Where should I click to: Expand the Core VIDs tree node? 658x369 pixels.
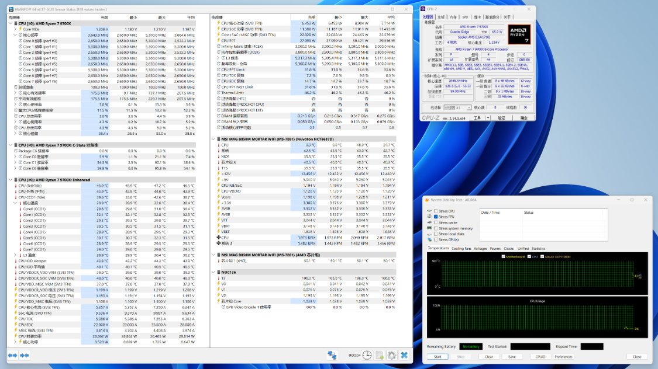(x=16, y=29)
